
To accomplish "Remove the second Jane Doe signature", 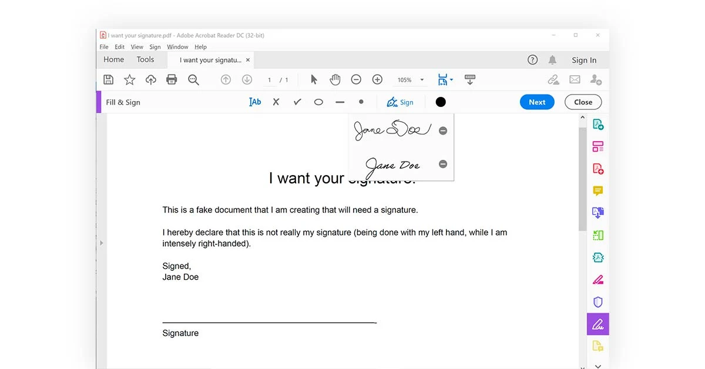I will [x=442, y=164].
